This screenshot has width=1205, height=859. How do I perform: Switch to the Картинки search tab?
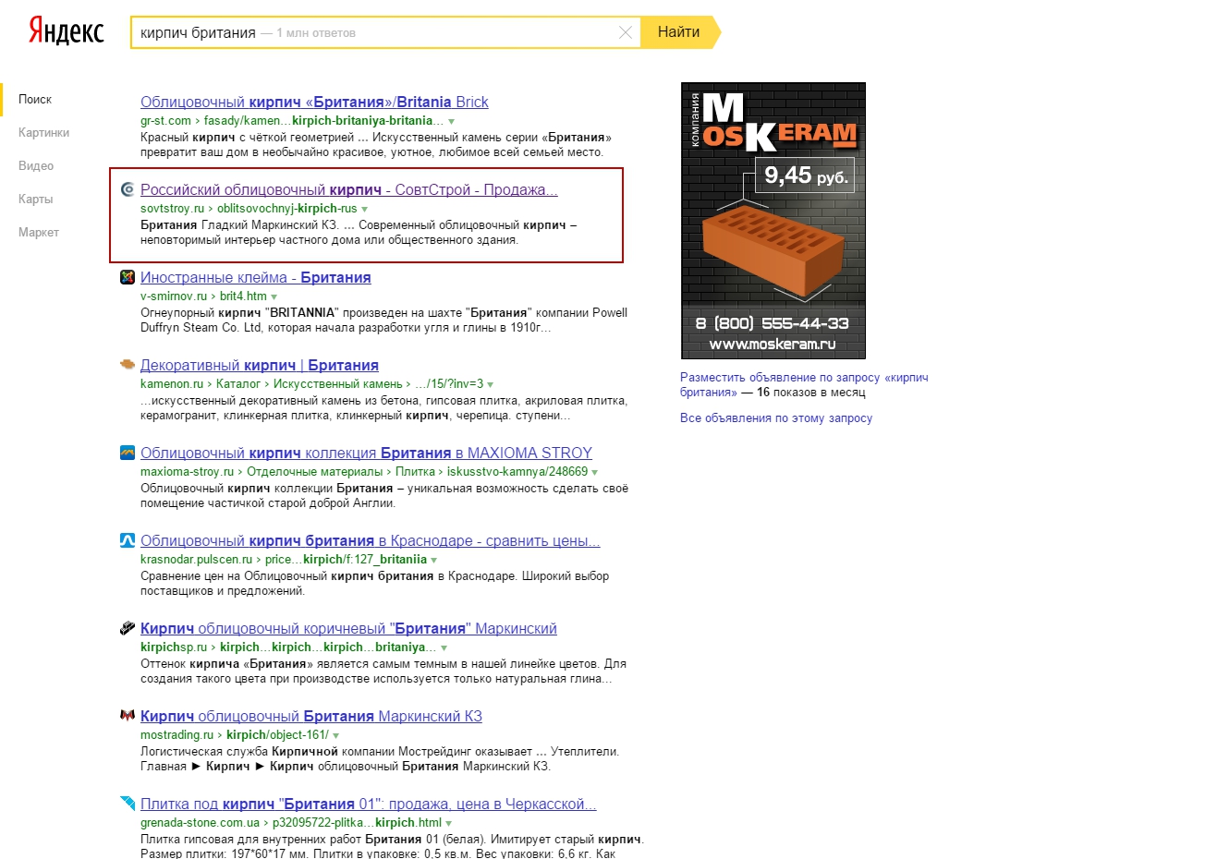(43, 132)
